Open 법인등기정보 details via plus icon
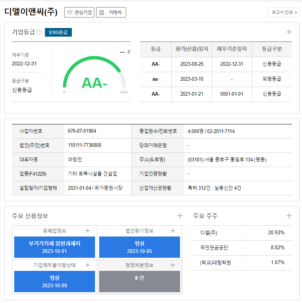 (173, 231)
